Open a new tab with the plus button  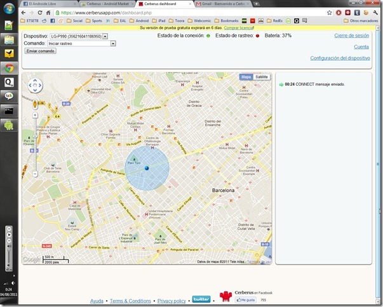[256, 4]
